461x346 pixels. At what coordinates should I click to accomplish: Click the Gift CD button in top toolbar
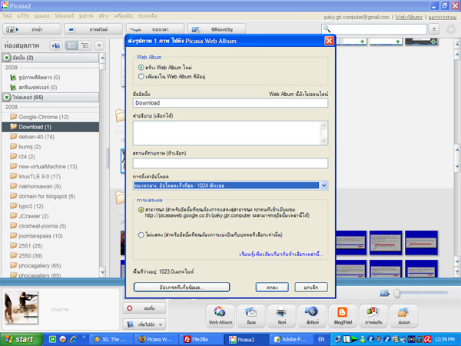coord(217,29)
